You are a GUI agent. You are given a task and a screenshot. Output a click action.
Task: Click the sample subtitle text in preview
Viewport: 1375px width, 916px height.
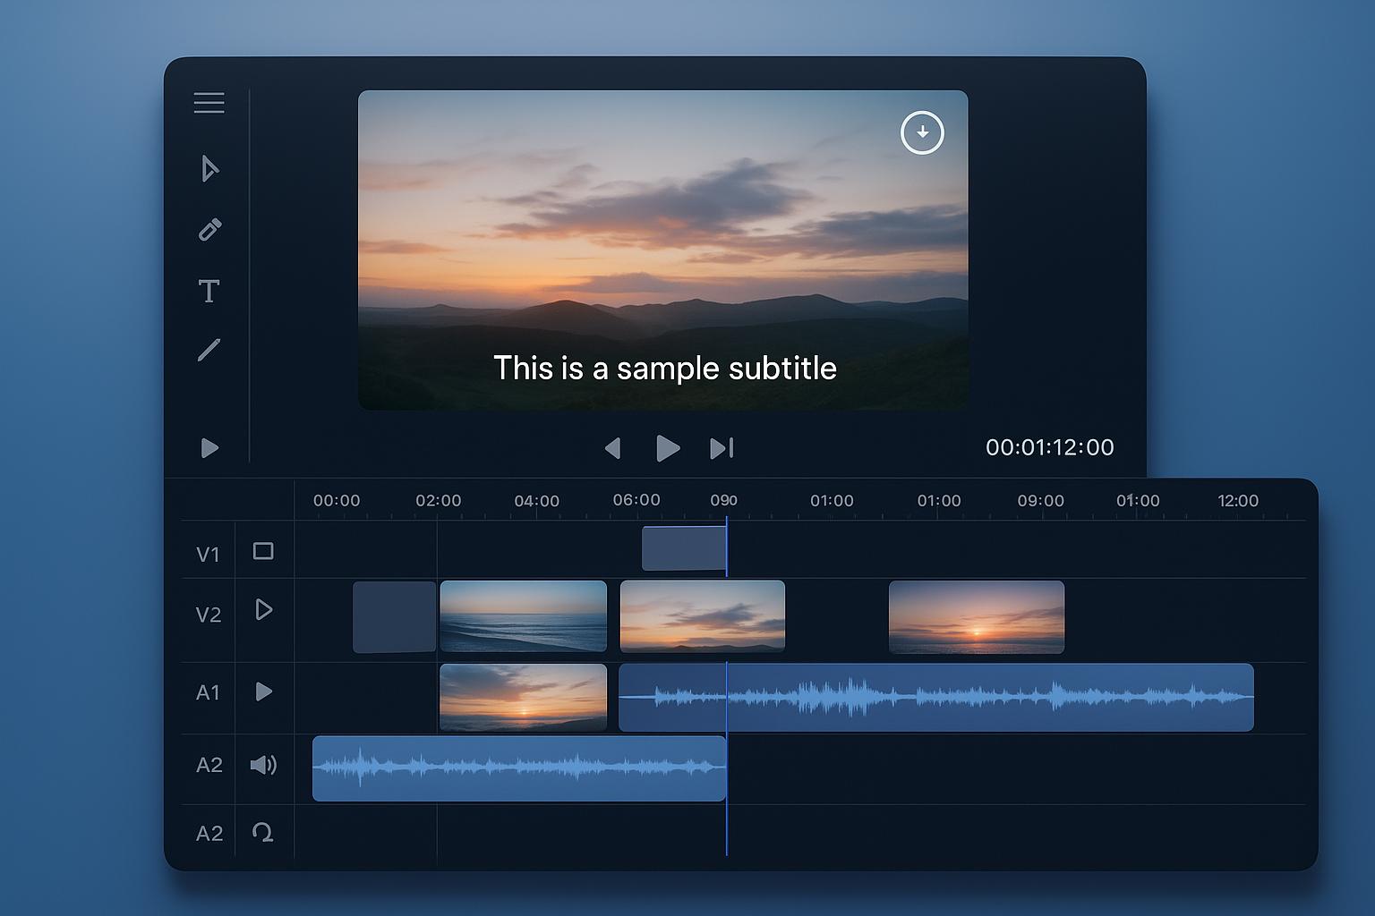pos(665,368)
